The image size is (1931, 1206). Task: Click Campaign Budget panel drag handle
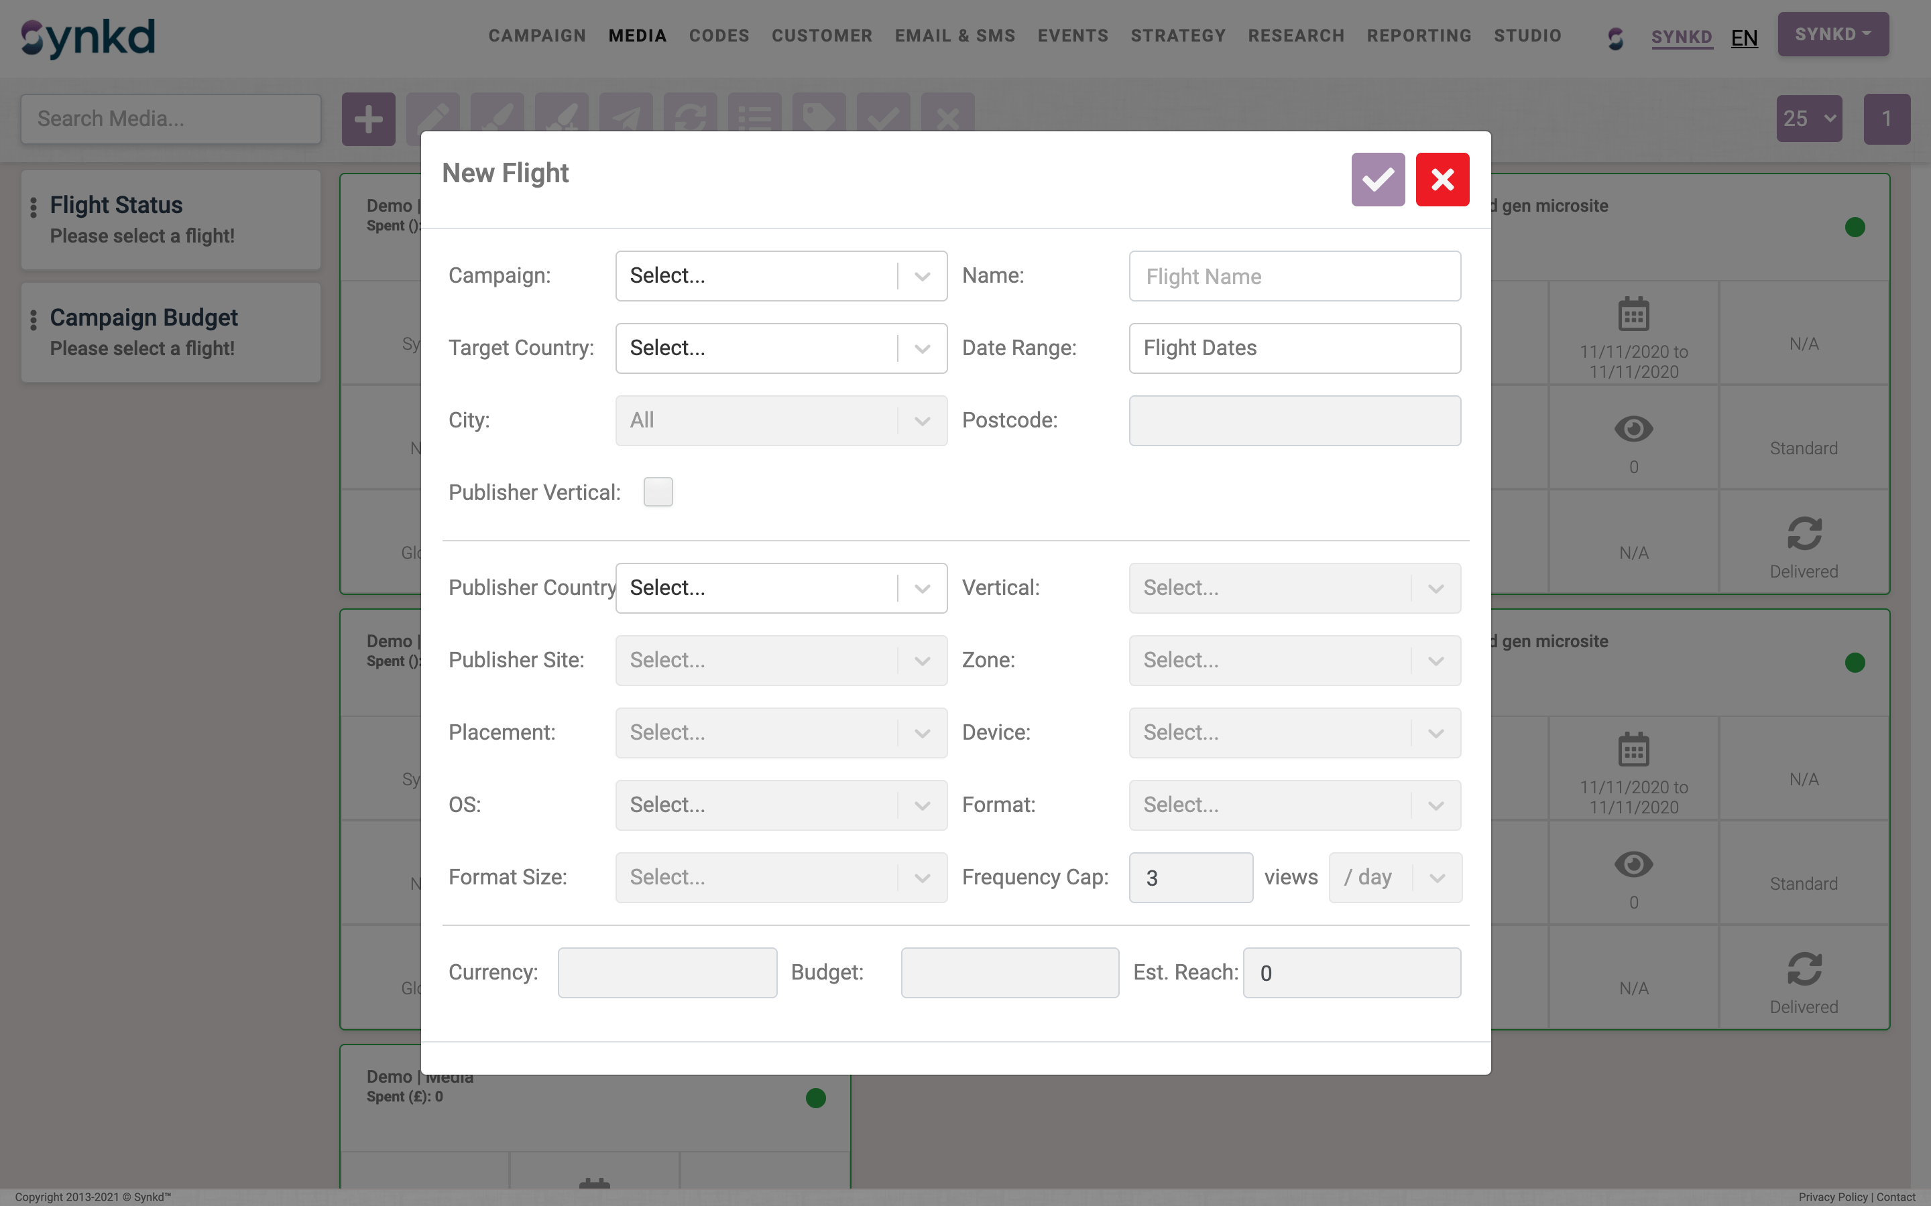click(x=34, y=320)
